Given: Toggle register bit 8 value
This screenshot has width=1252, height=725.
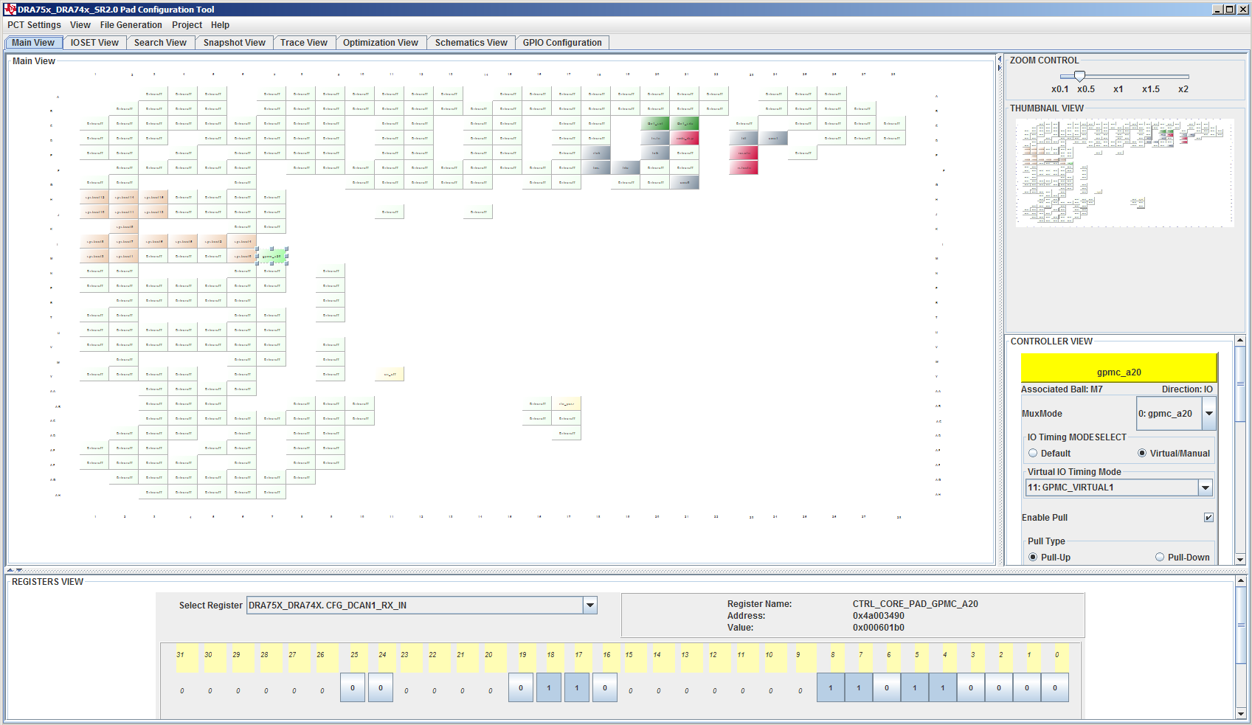Looking at the screenshot, I should coord(831,687).
